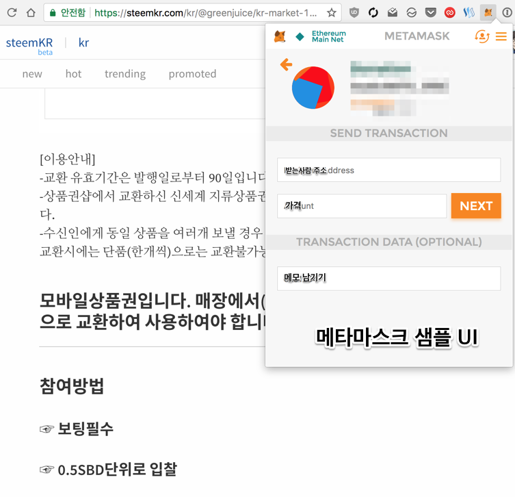Screen dimensions: 515x497
Task: Click the orange NEXT button
Action: tap(476, 206)
